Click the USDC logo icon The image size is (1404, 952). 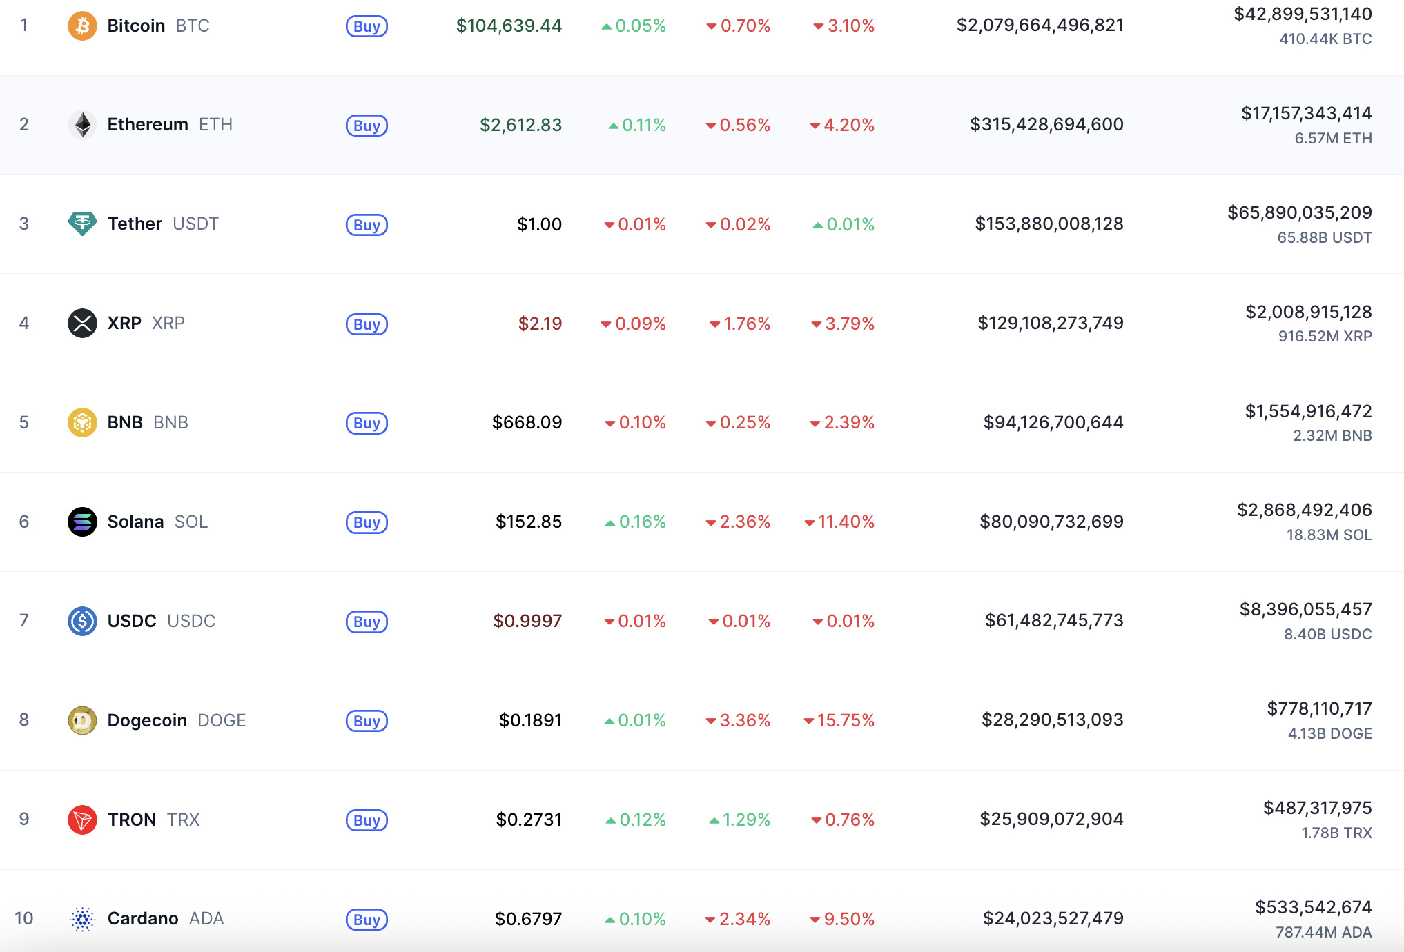click(82, 621)
